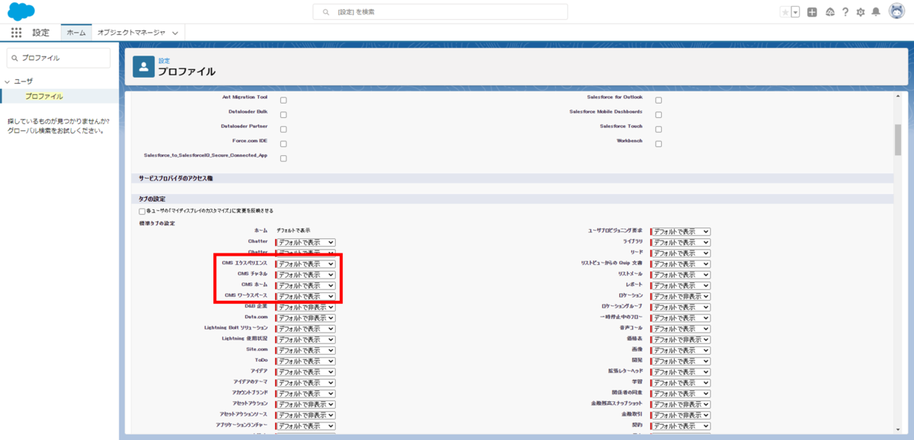
Task: Check Salesforce_to_SalesforceIQ_Secure_Connected_App checkbox
Action: coord(283,158)
